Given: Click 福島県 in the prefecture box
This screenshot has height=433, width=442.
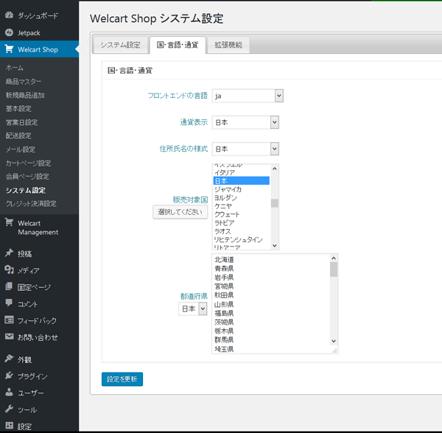Looking at the screenshot, I should tap(224, 313).
